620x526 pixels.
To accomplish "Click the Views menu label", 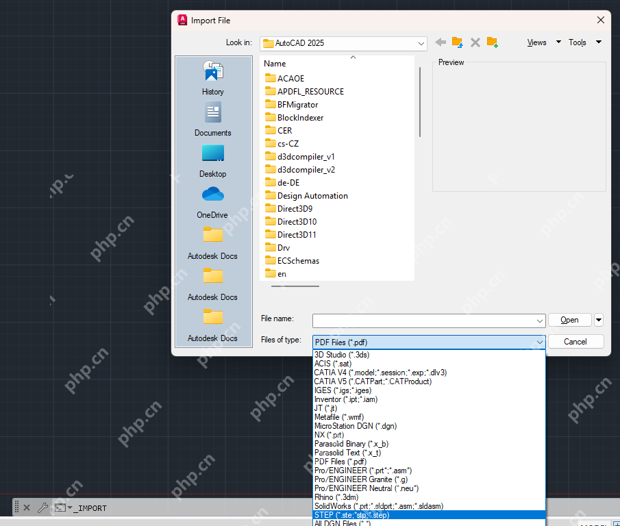I will pos(536,42).
